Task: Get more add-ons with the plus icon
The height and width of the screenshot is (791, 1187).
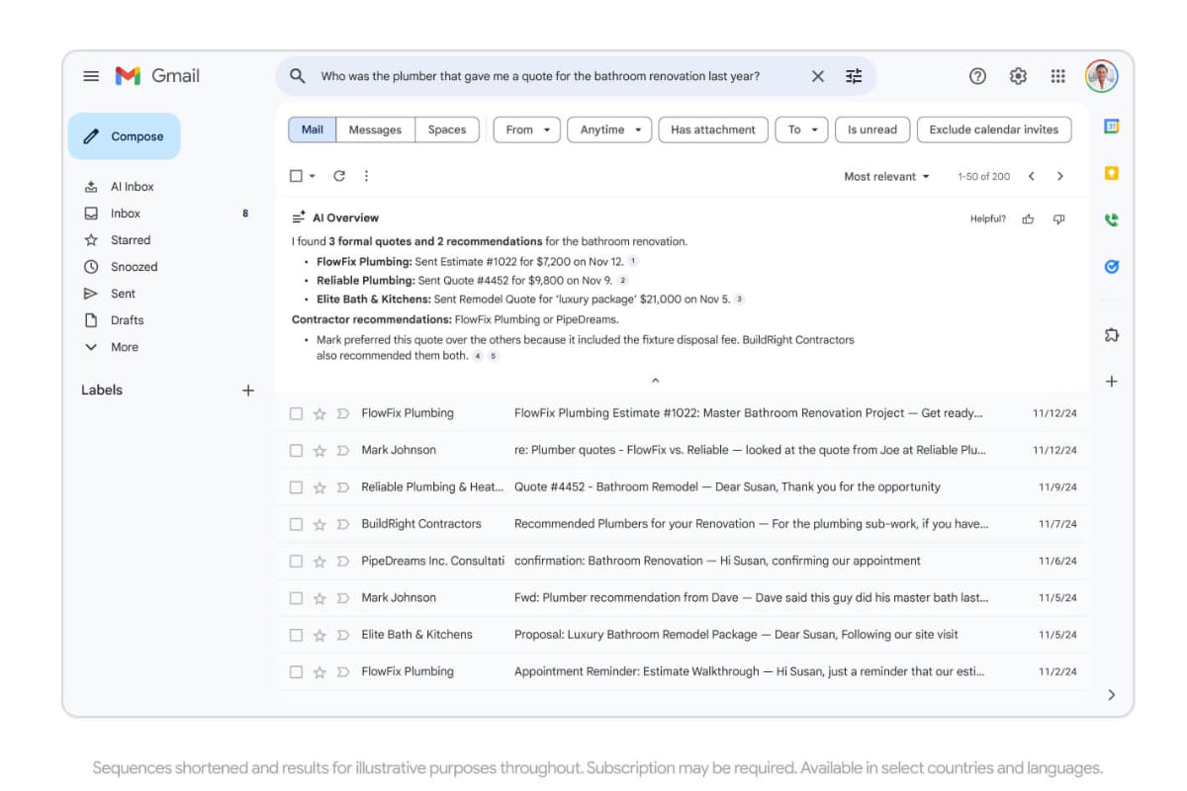Action: pyautogui.click(x=1111, y=382)
